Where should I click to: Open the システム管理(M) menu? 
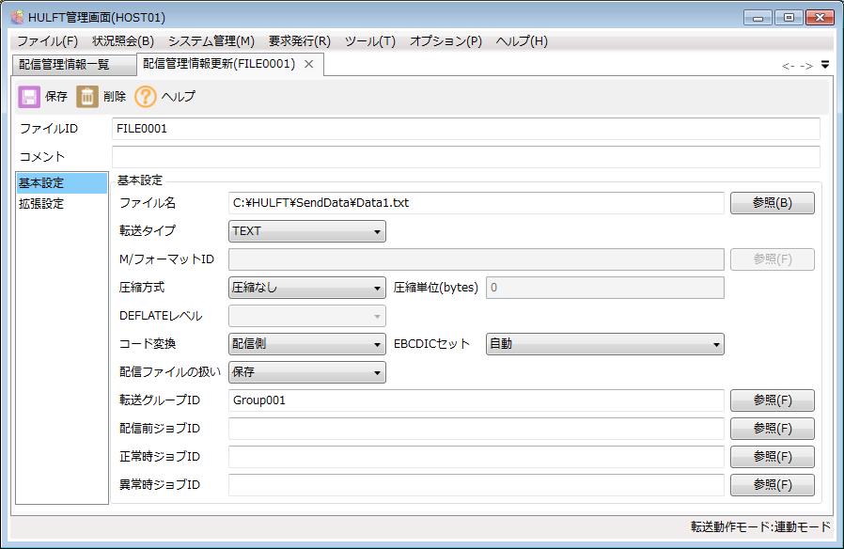coord(211,41)
